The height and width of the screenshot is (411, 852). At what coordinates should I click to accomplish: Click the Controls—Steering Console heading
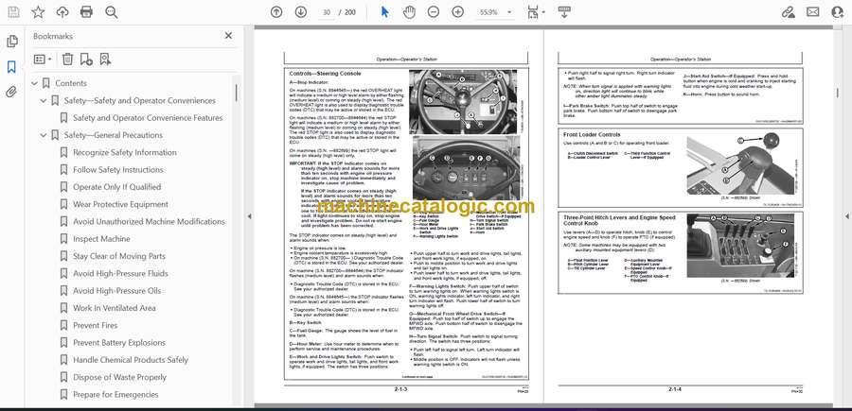click(x=325, y=73)
